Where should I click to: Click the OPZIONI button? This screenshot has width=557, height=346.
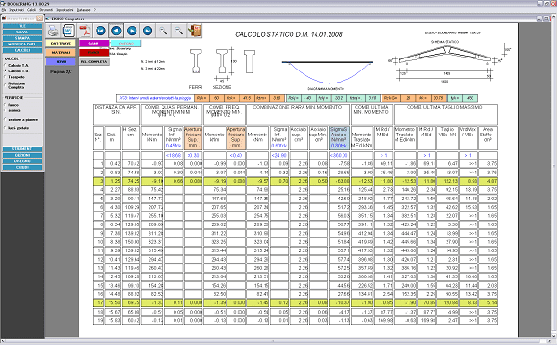[22, 155]
